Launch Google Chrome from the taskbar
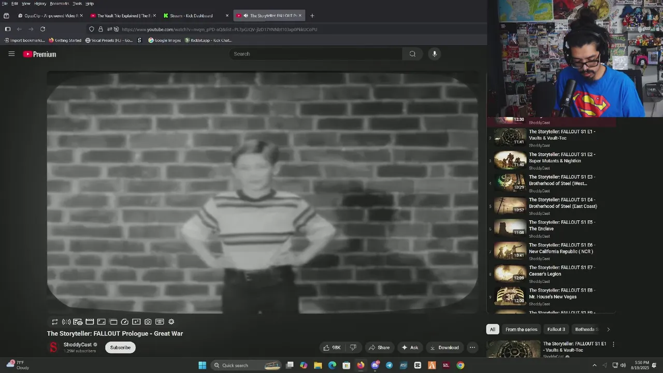Image resolution: width=663 pixels, height=373 pixels. (x=460, y=365)
